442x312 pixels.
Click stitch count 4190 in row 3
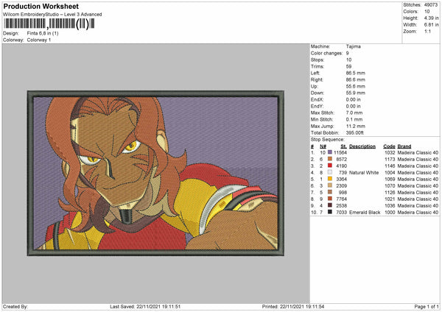point(341,166)
